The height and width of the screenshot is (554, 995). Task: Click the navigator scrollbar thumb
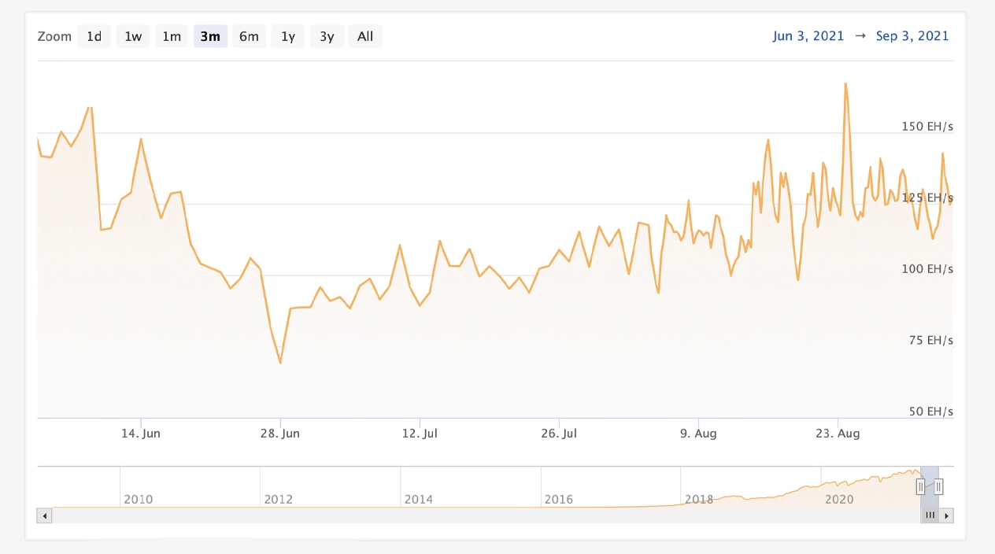pos(930,515)
